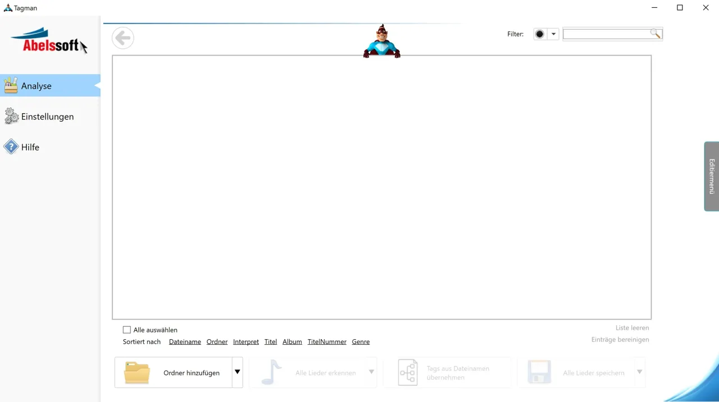
Task: Click the floppy disk save icon
Action: tap(539, 372)
